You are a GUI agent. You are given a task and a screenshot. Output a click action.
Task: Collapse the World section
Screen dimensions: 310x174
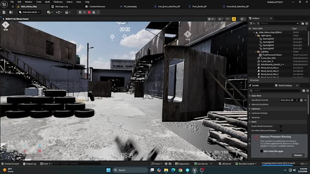pos(250,122)
